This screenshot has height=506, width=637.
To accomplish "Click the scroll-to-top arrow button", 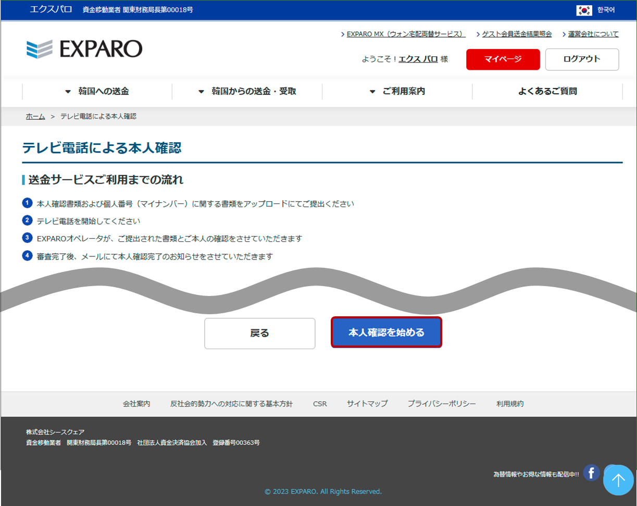I will tap(618, 480).
